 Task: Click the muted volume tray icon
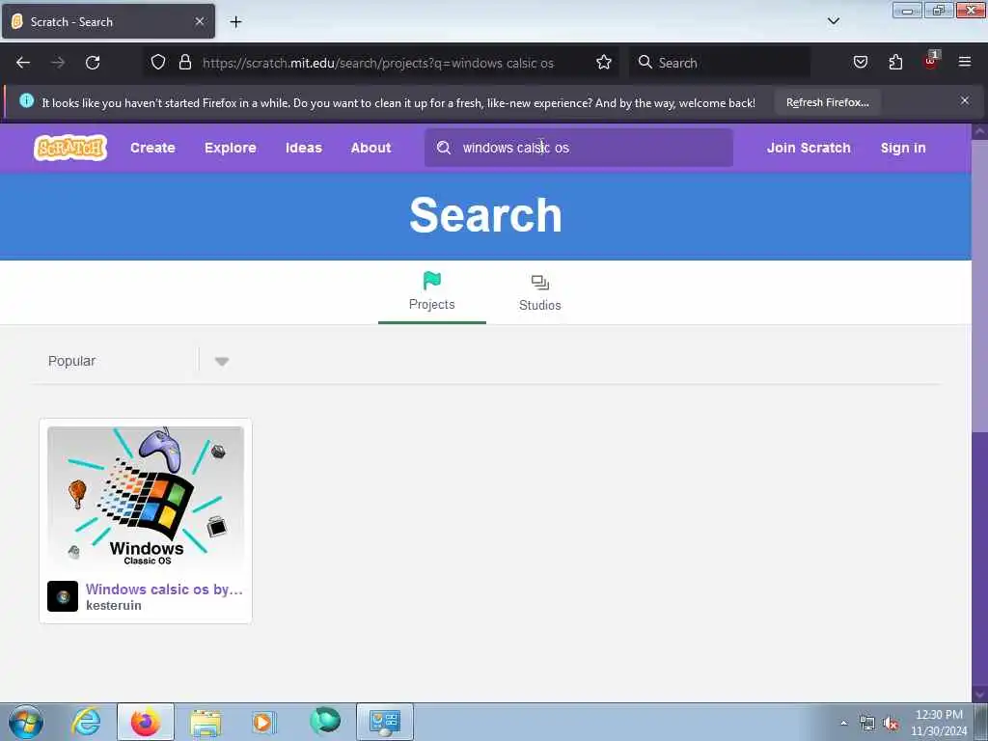point(891,724)
